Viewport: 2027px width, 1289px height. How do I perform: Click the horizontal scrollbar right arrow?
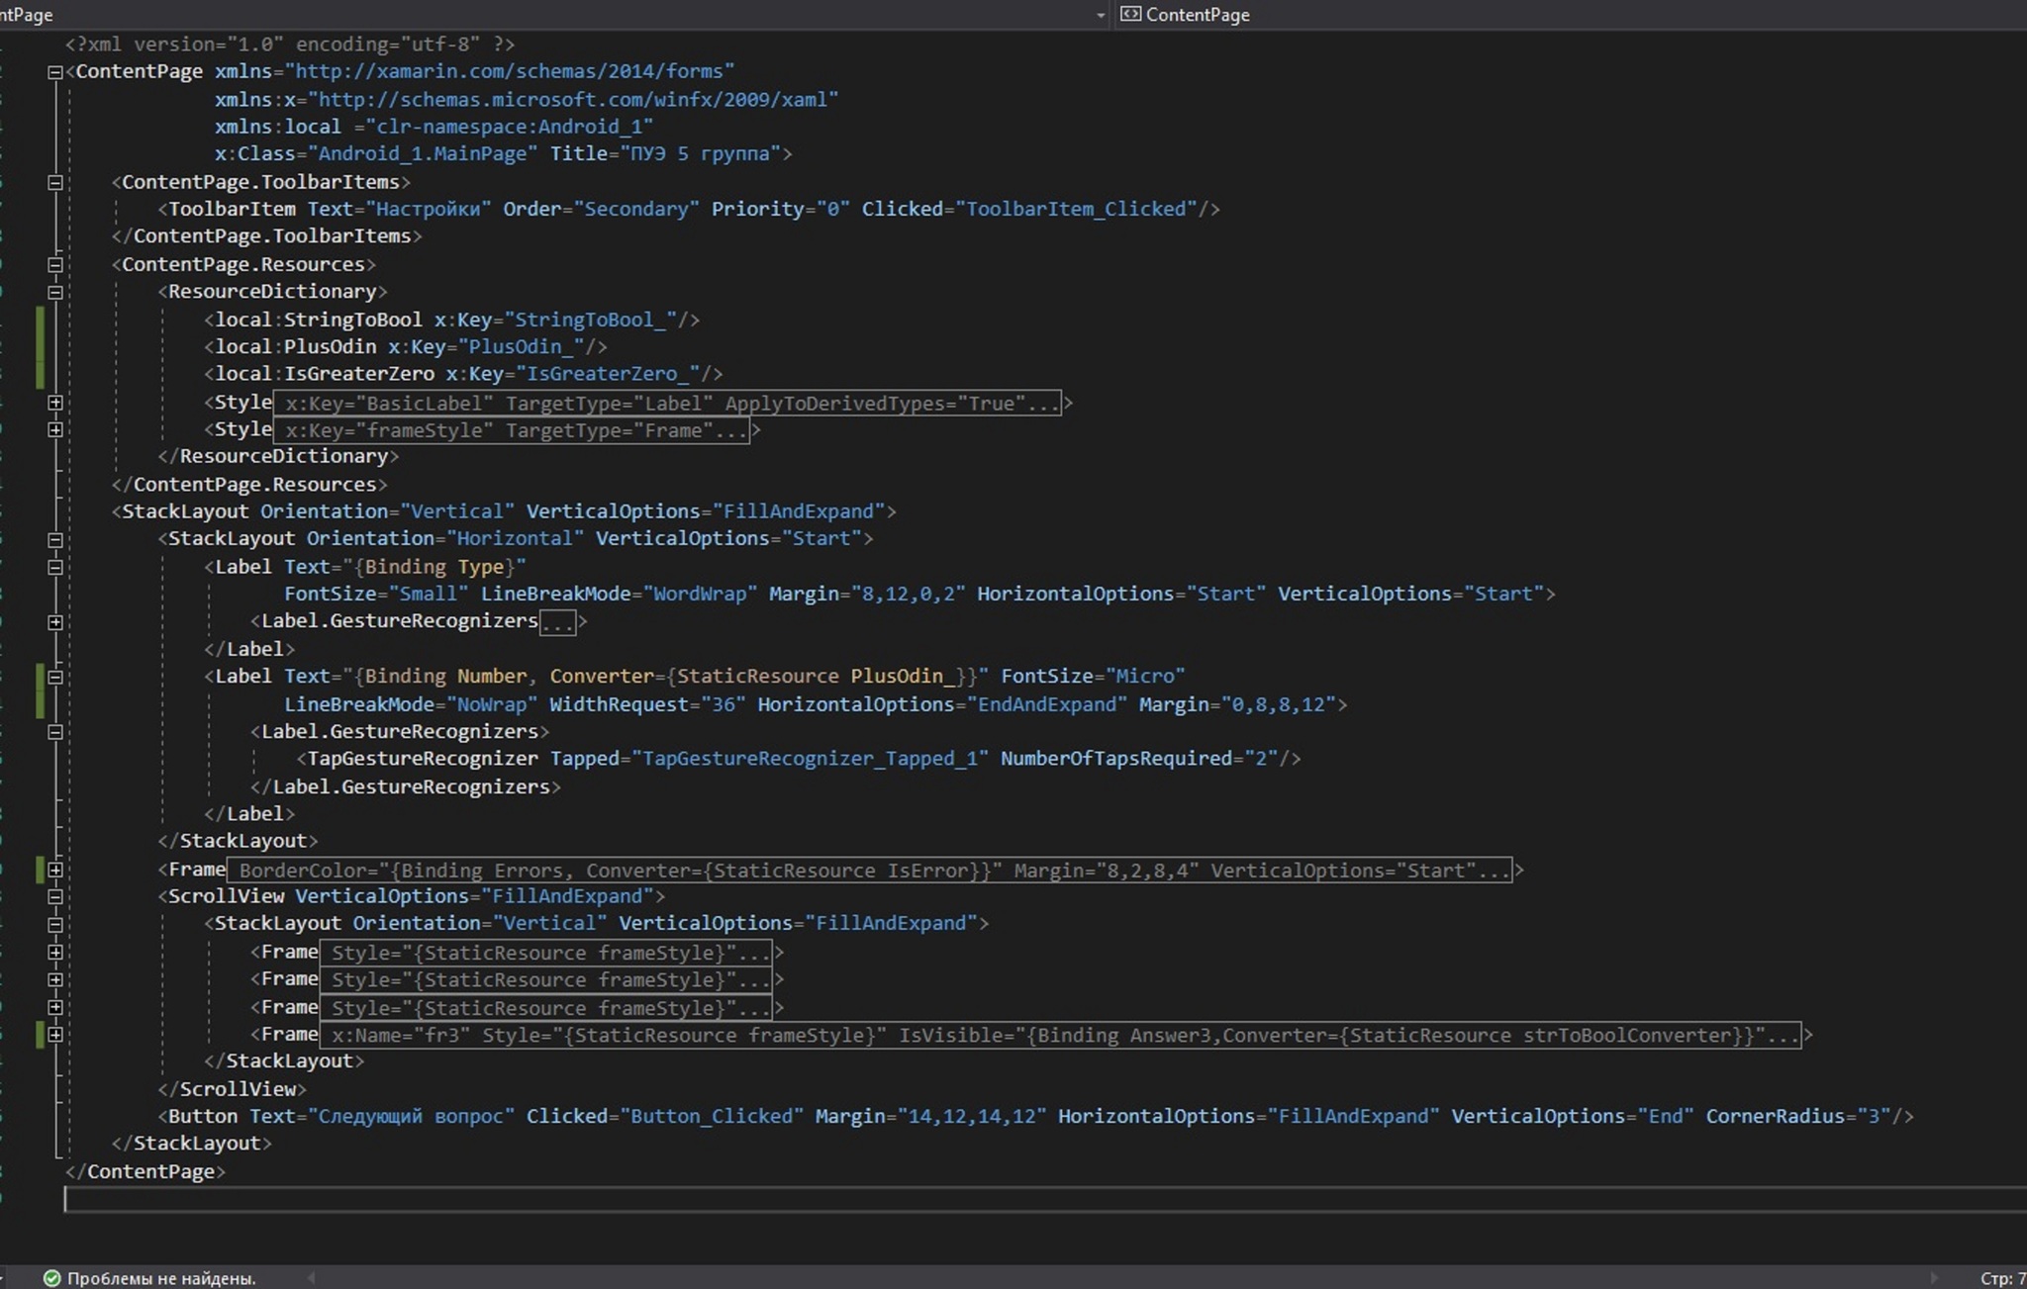(1933, 1278)
